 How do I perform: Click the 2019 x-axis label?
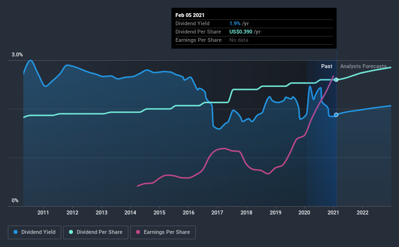coord(276,212)
